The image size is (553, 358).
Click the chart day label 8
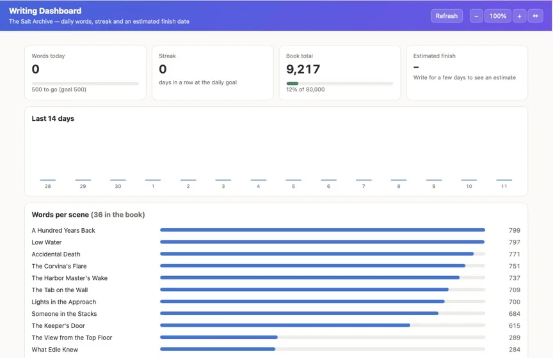pyautogui.click(x=399, y=187)
